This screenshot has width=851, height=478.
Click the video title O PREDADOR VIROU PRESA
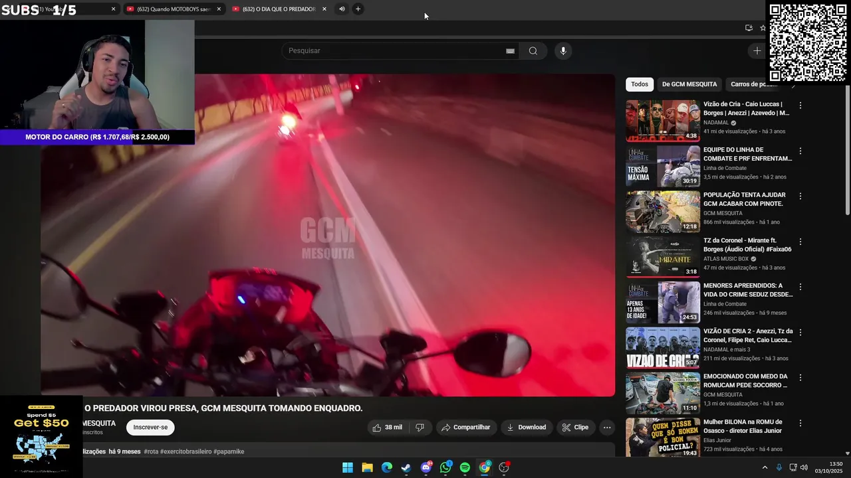[223, 408]
